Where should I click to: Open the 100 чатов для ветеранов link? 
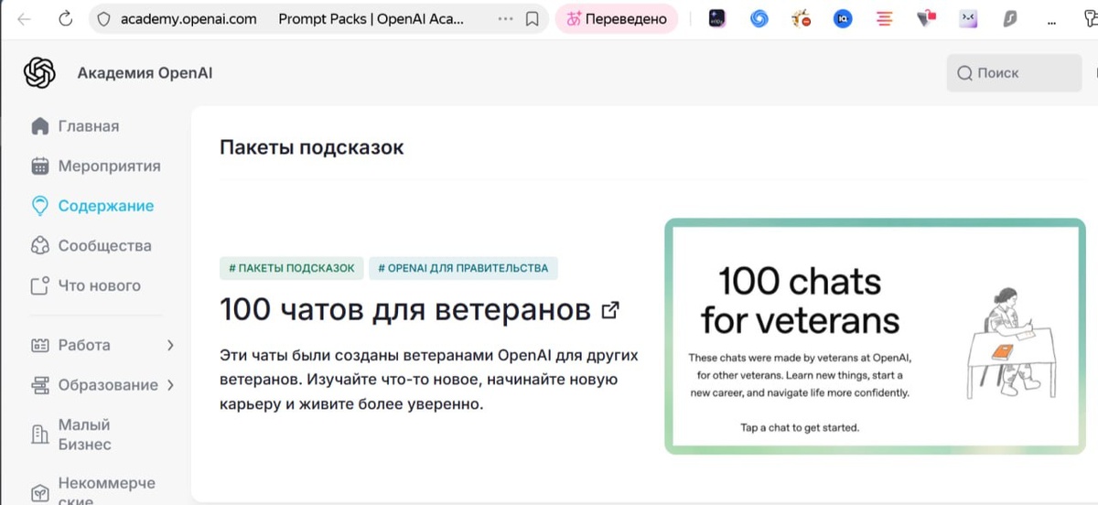(404, 310)
